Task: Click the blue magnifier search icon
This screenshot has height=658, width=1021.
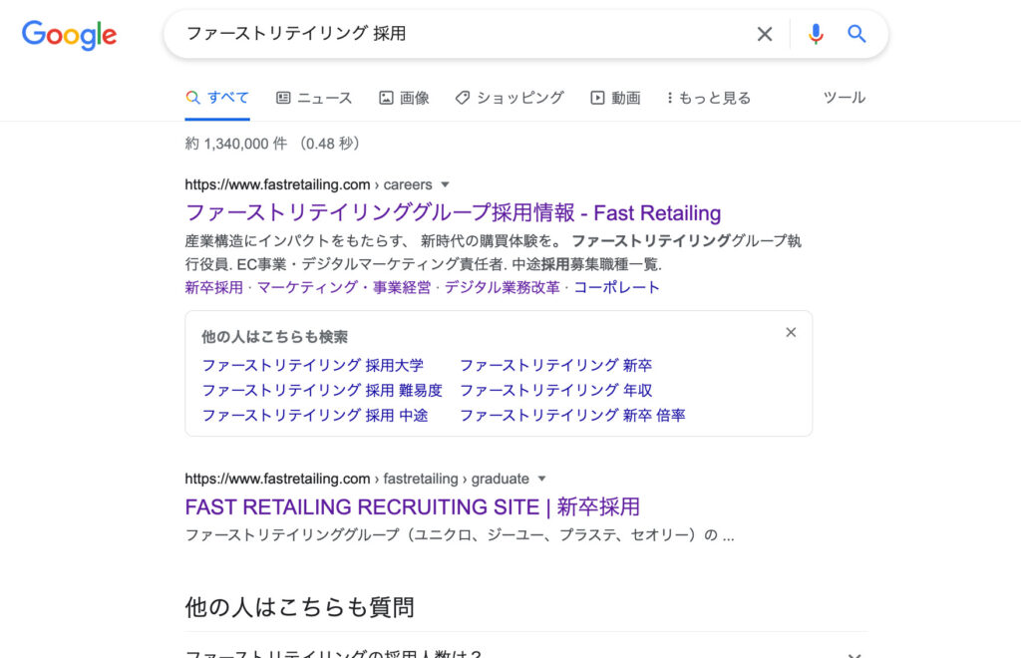Action: (856, 34)
